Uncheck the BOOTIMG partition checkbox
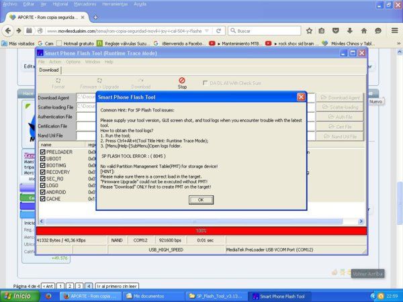The height and width of the screenshot is (302, 403). point(43,165)
